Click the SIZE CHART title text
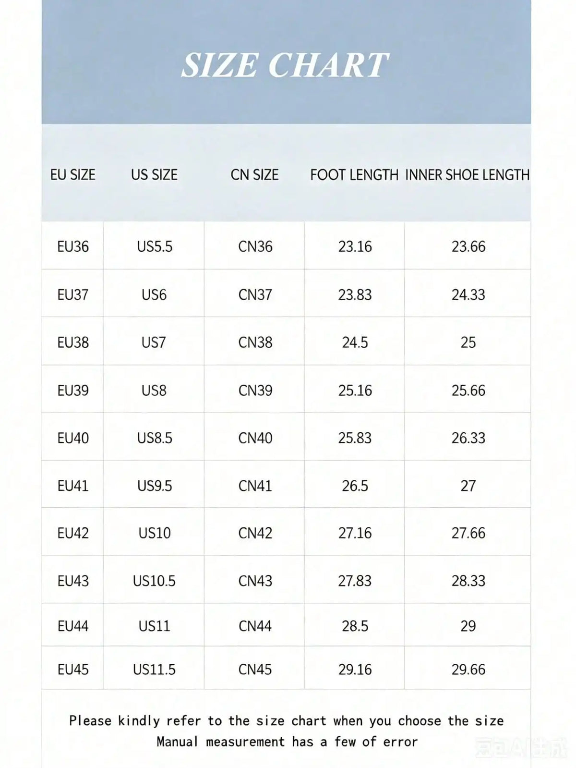This screenshot has width=576, height=768. point(285,65)
